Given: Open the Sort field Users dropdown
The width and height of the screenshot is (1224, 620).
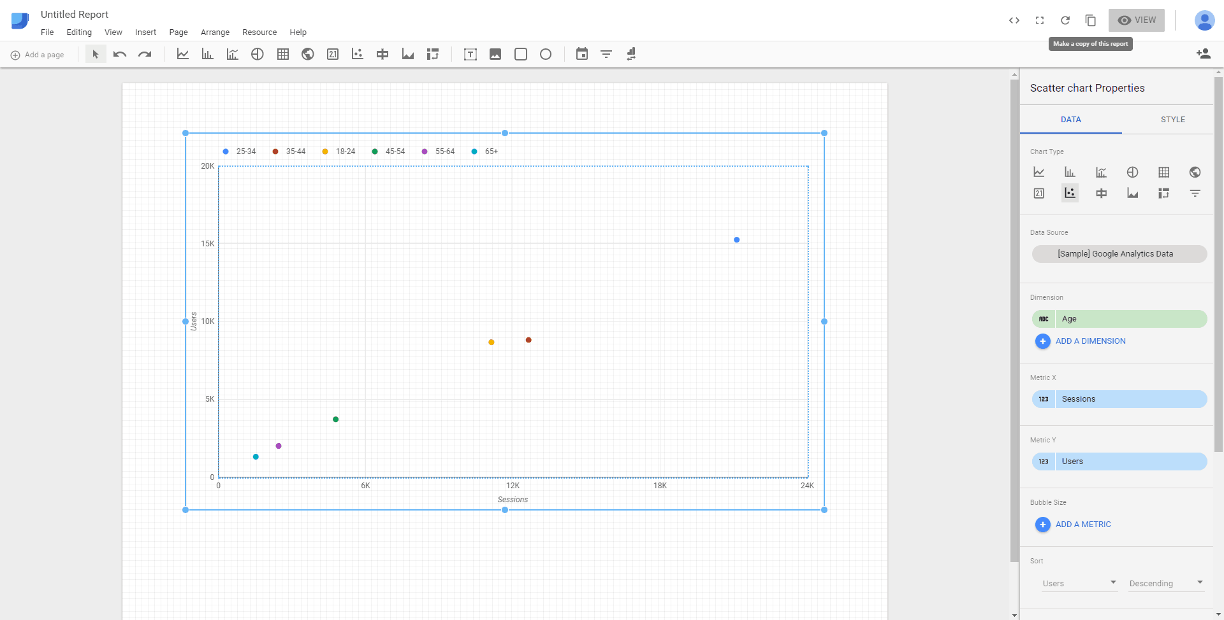Looking at the screenshot, I should [1079, 583].
